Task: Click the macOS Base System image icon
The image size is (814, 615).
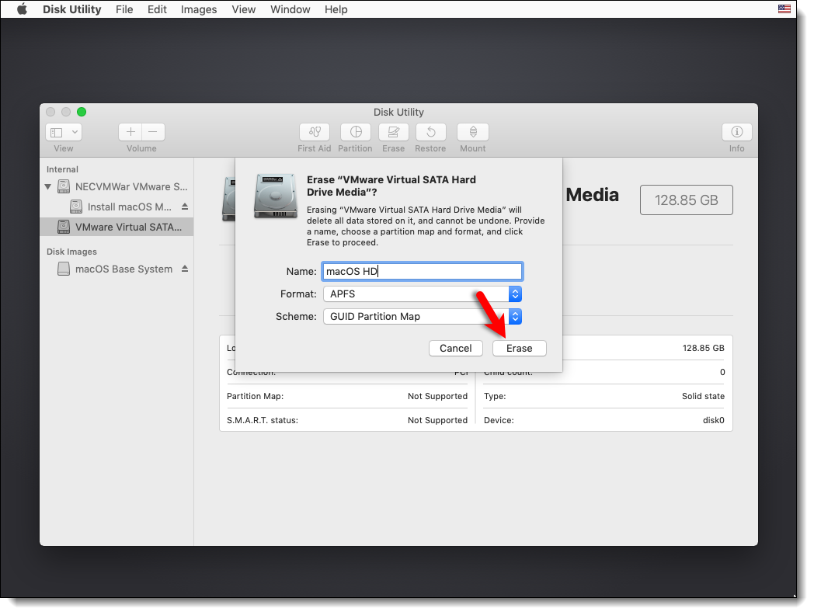Action: [x=64, y=269]
